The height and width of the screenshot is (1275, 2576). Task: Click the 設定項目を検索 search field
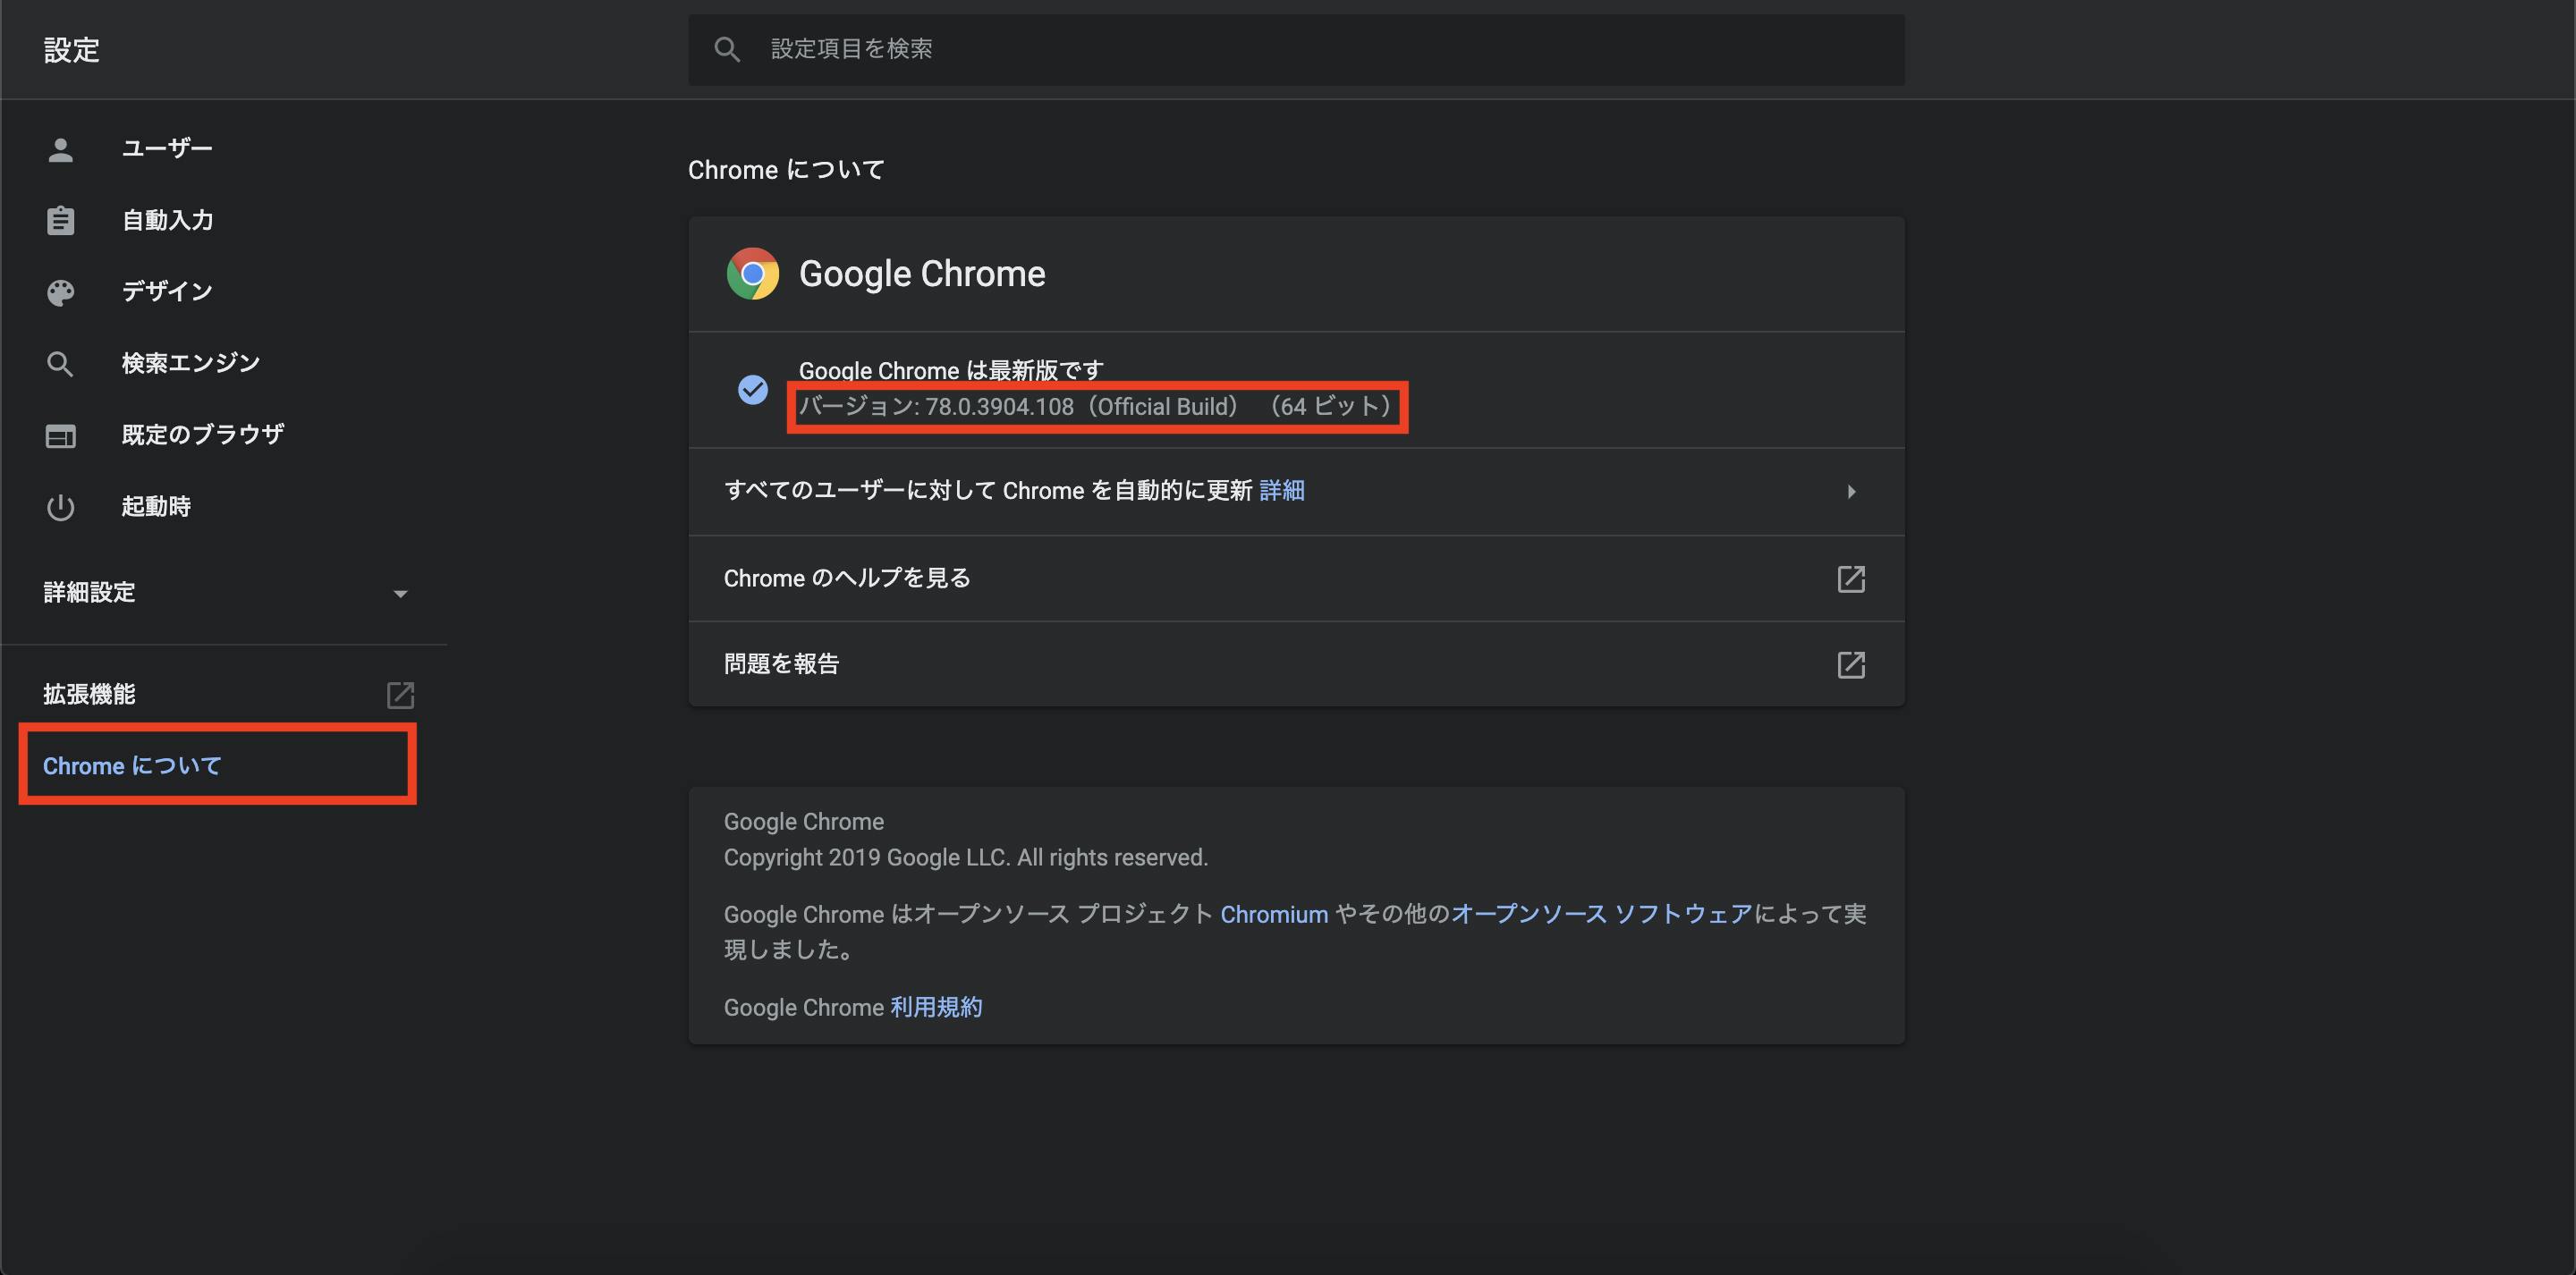1100,49
